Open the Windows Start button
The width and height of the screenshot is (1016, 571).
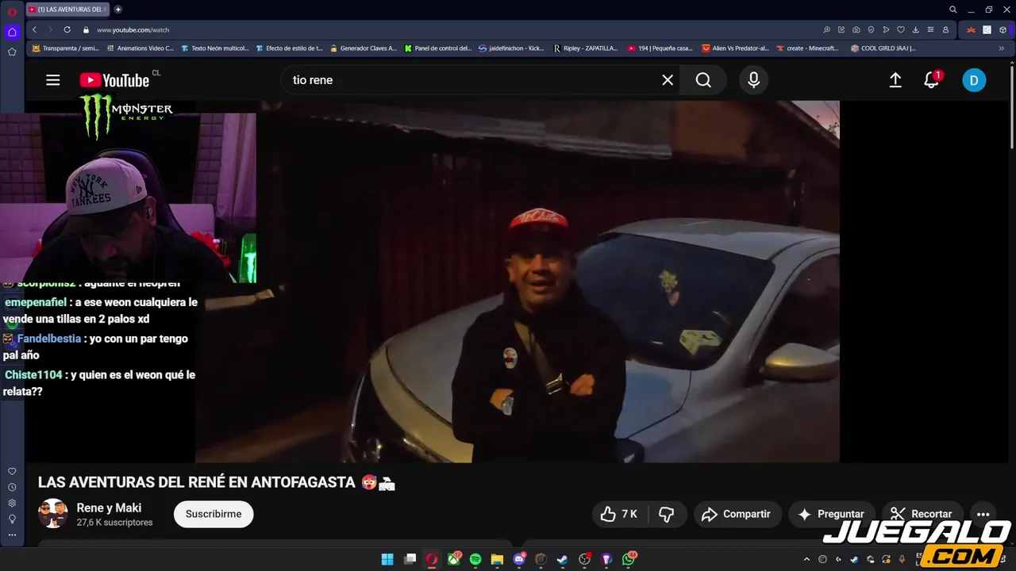pyautogui.click(x=387, y=559)
